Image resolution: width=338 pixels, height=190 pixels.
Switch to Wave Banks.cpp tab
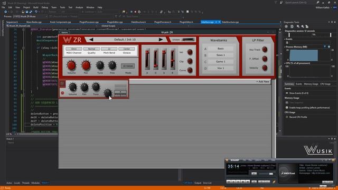34,22
